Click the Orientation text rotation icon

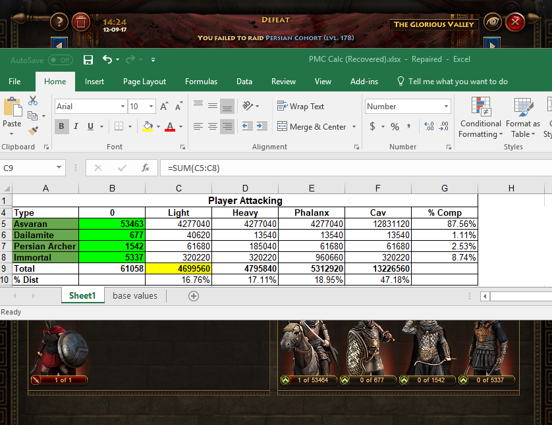point(248,105)
